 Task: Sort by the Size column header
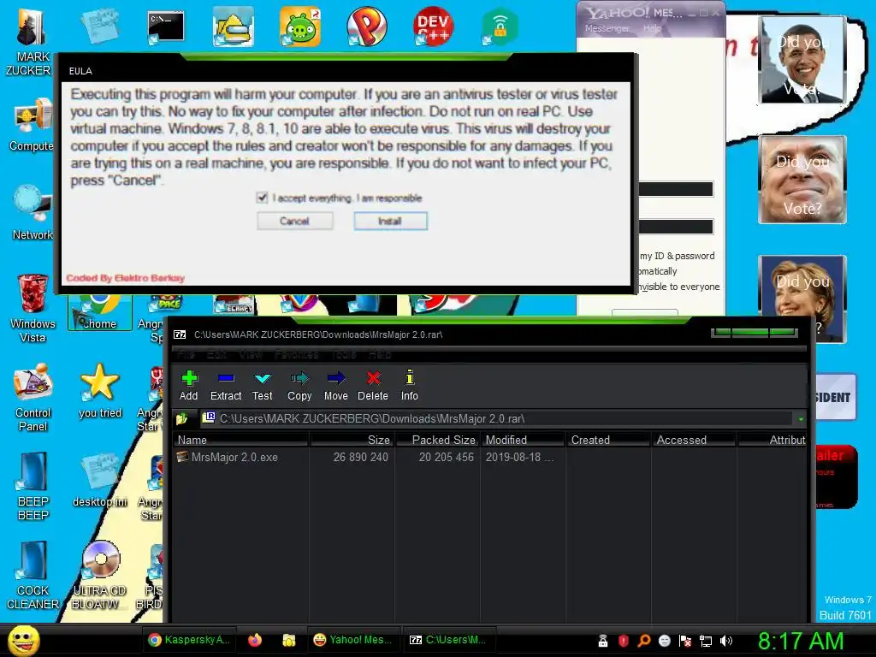352,440
